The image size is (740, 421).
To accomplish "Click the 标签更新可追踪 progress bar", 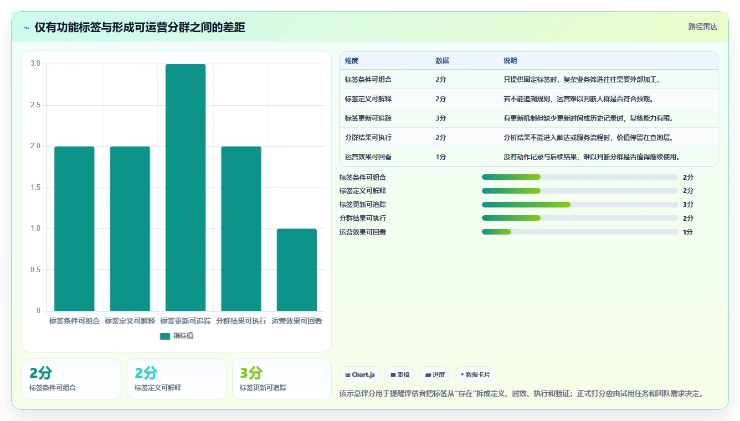I will 580,205.
